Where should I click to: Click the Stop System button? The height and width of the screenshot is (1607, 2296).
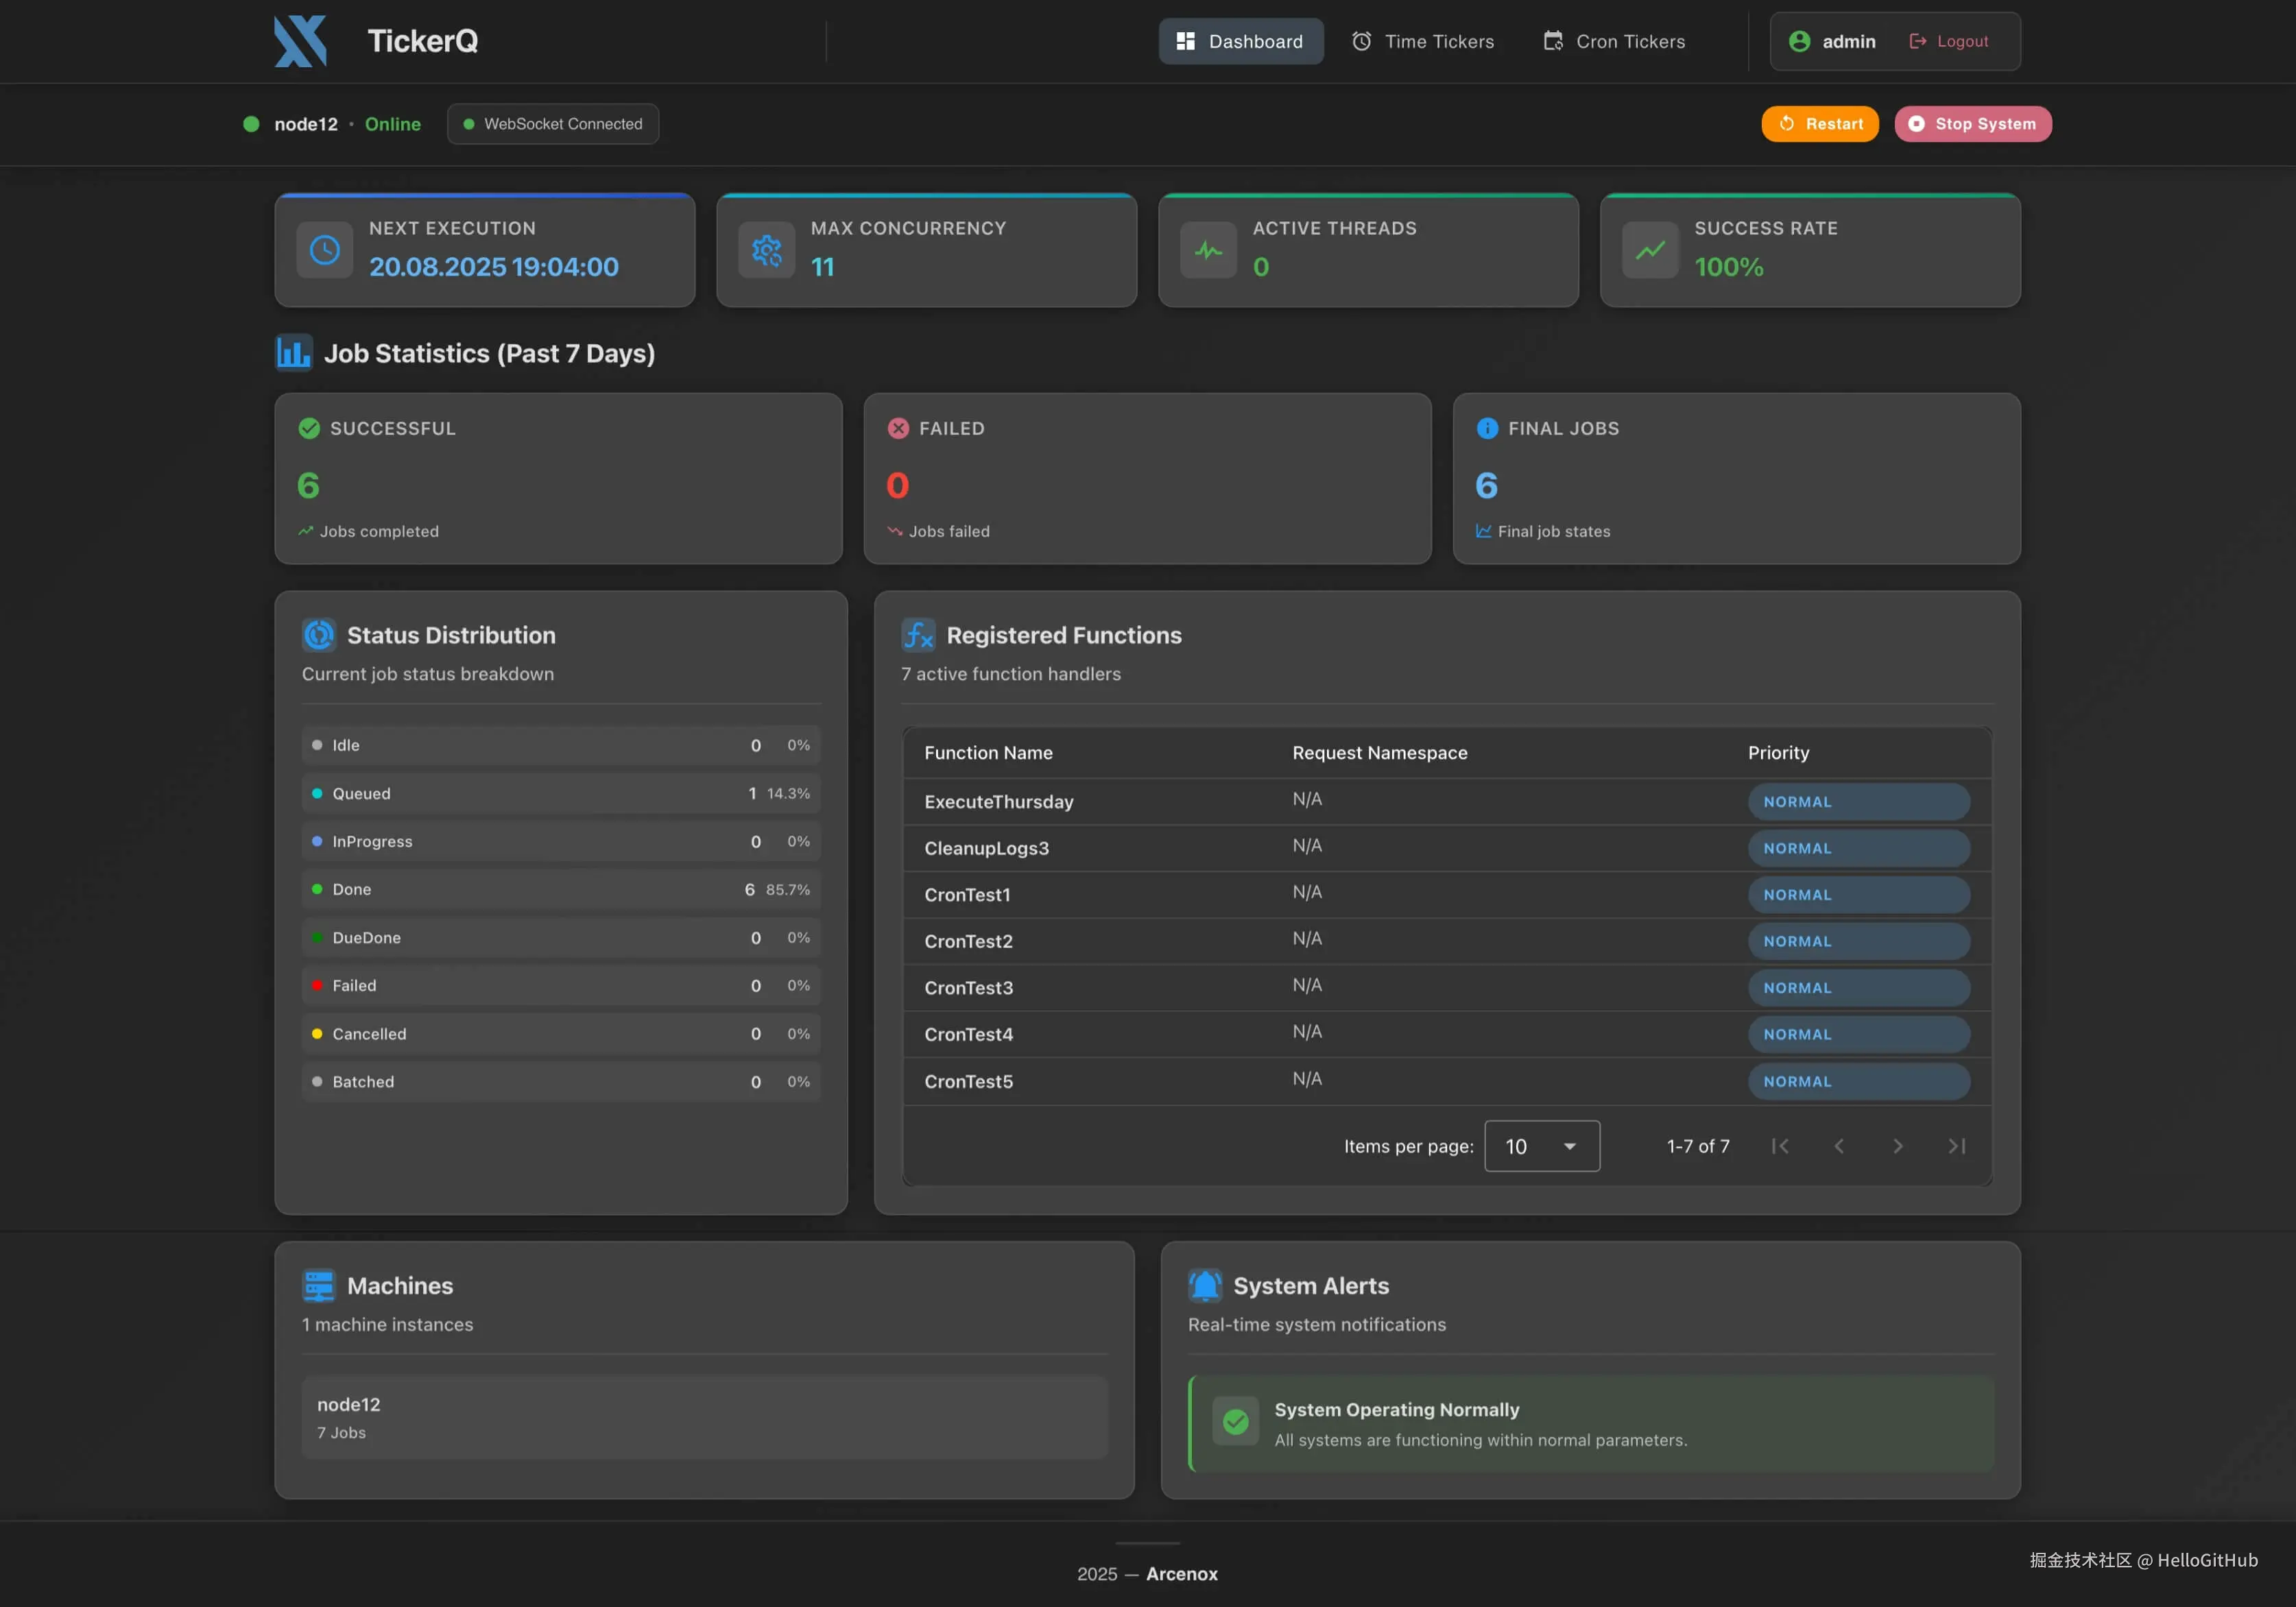[1972, 124]
